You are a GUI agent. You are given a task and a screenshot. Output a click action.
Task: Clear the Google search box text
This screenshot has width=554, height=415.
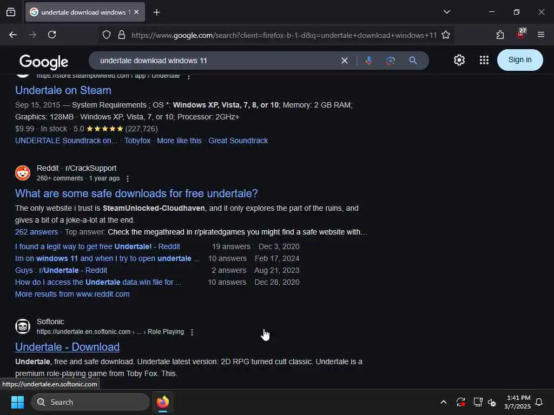345,61
